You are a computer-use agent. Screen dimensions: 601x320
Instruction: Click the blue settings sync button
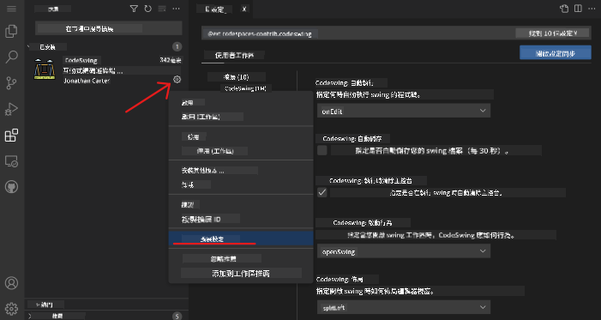[556, 53]
